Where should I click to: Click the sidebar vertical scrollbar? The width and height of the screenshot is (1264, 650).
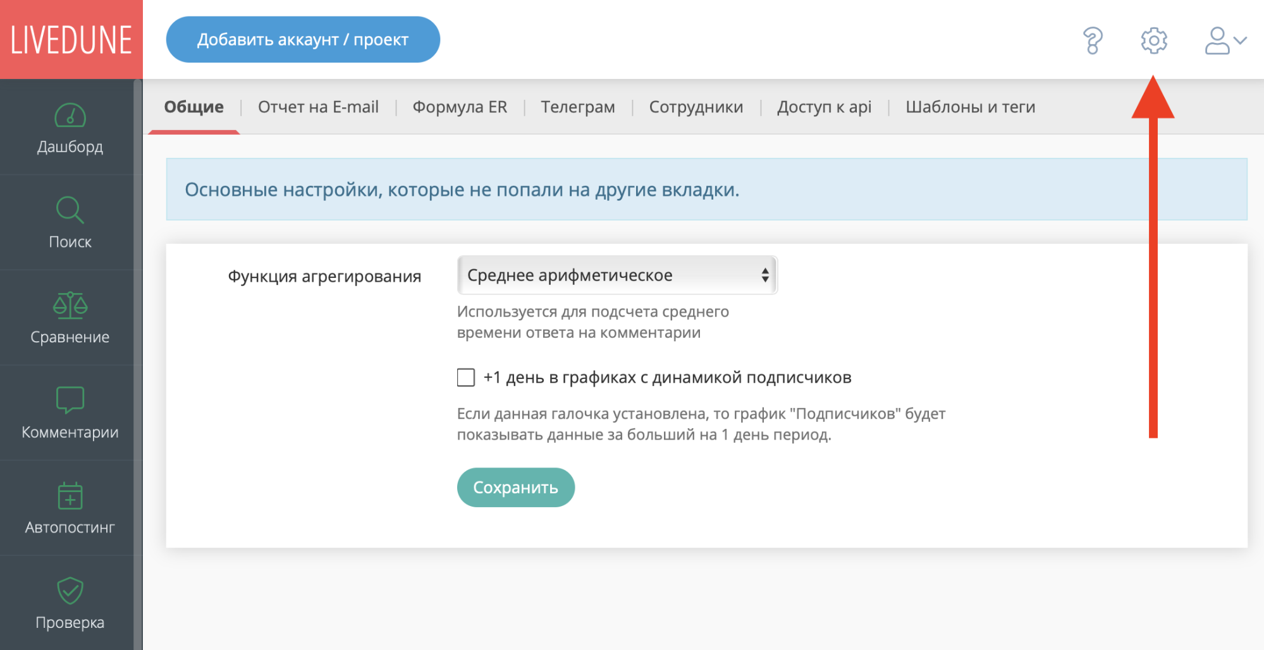coord(138,364)
